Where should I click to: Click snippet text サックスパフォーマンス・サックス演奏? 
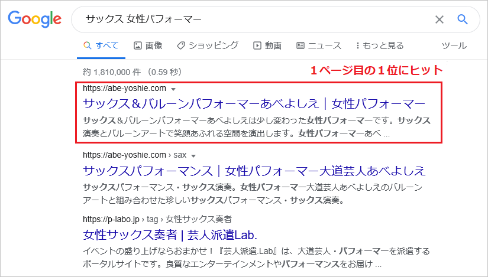point(253,193)
